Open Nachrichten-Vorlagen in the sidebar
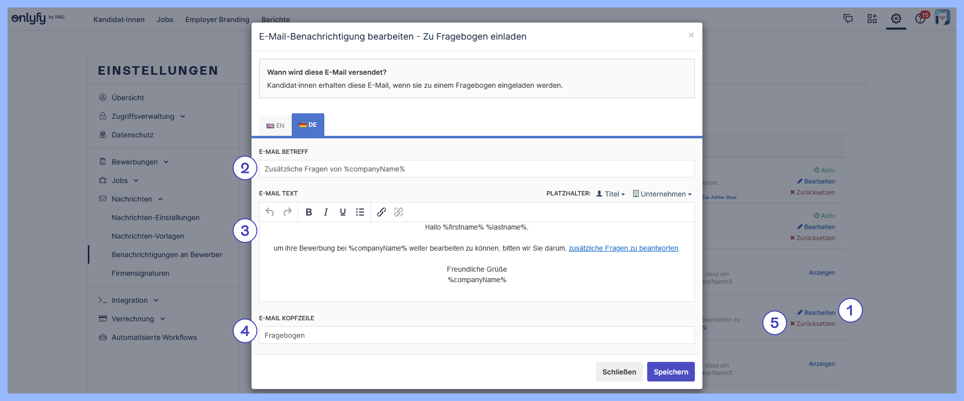The image size is (964, 401). [x=148, y=236]
